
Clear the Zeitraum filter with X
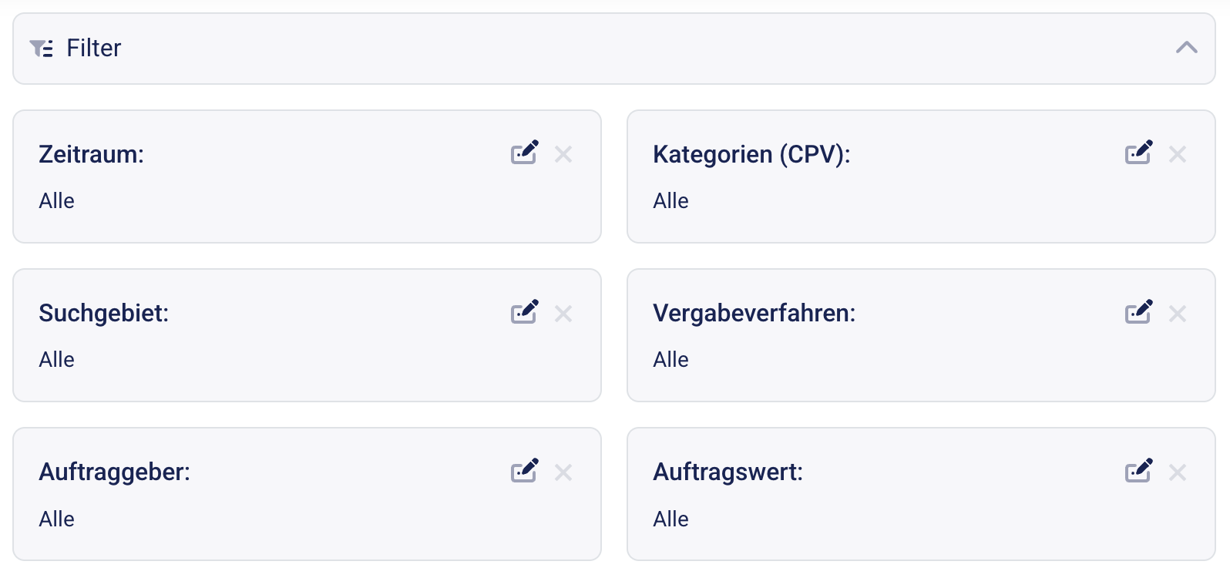click(x=563, y=154)
